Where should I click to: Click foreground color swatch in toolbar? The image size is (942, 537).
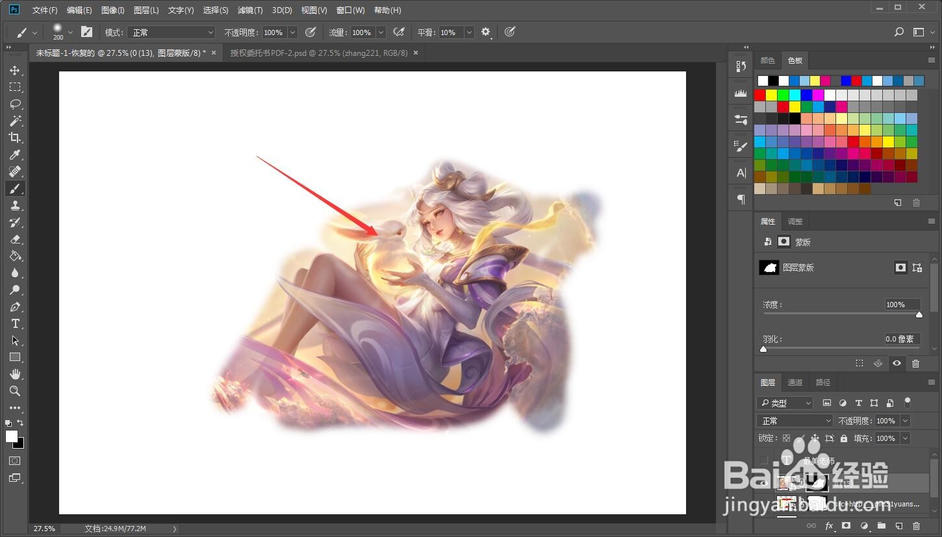pos(12,436)
